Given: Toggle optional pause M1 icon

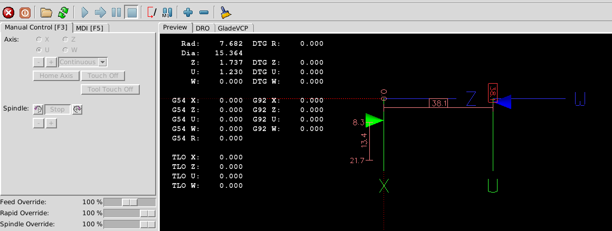Looking at the screenshot, I should point(167,12).
